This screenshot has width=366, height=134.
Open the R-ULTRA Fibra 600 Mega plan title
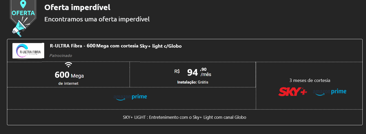point(116,46)
